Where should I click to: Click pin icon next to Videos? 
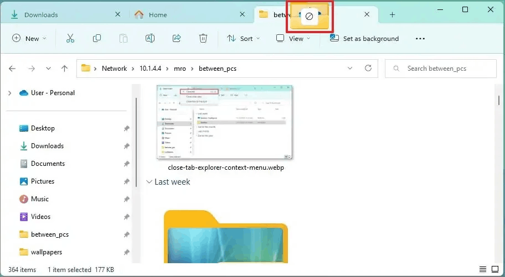point(127,217)
